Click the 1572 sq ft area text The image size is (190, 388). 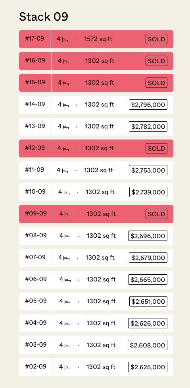click(98, 39)
